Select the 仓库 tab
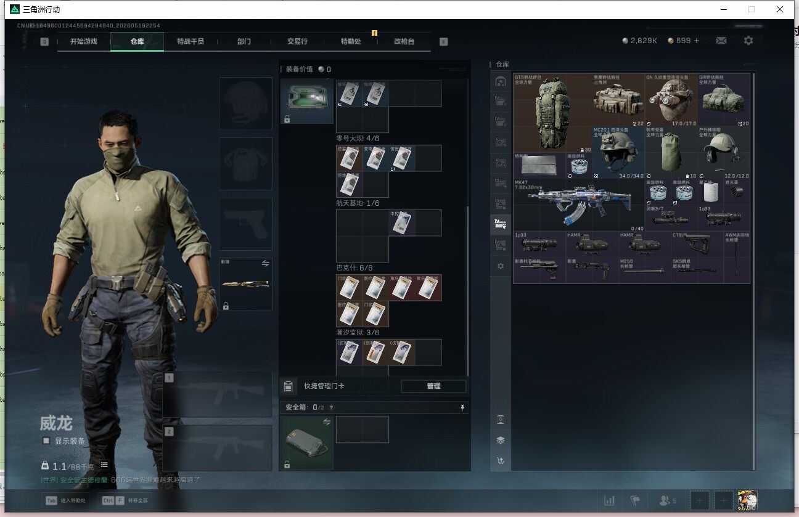 click(x=137, y=41)
